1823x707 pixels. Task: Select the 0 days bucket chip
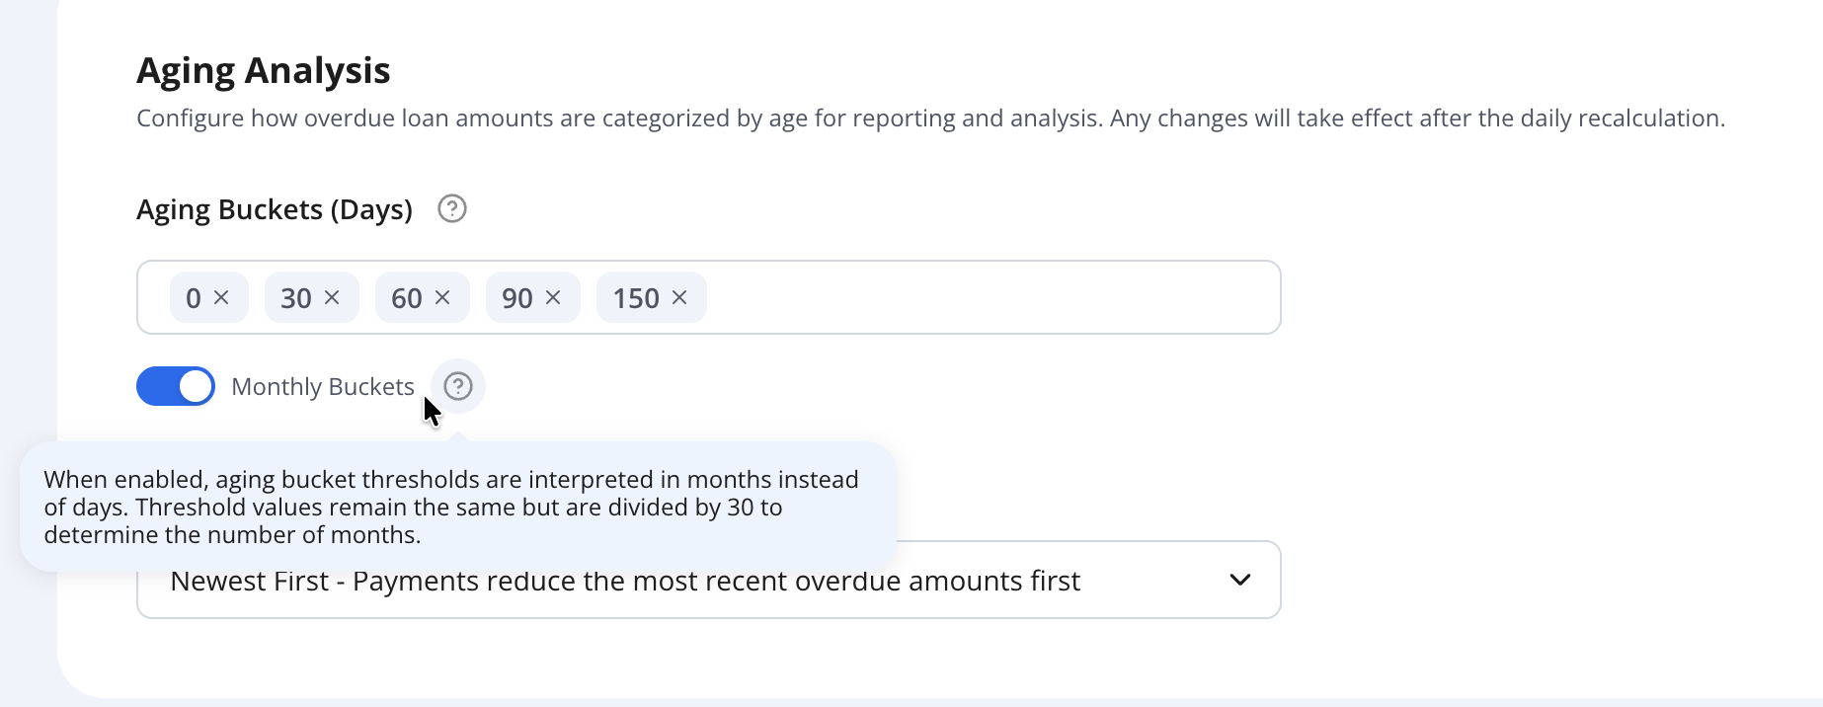click(x=194, y=297)
